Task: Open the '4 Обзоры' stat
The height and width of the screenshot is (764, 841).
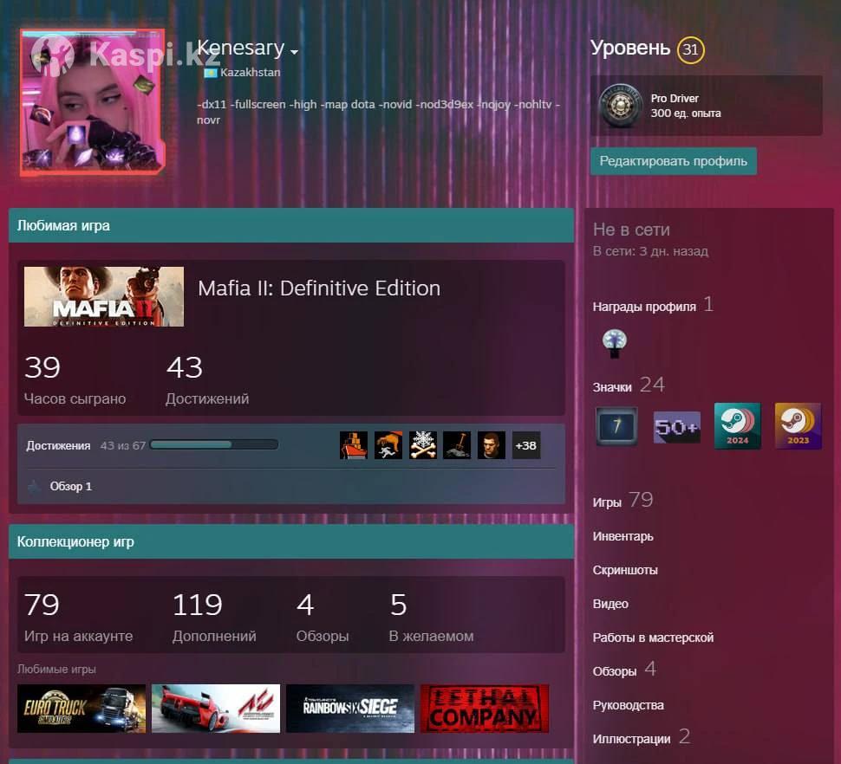Action: [323, 617]
